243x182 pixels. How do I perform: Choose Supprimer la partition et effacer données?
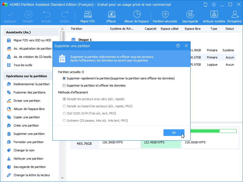point(94,85)
